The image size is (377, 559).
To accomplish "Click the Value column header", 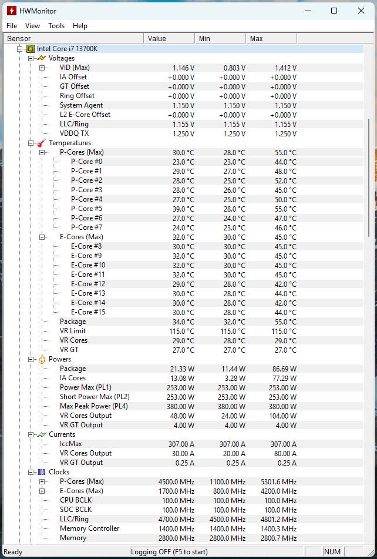I will (170, 39).
